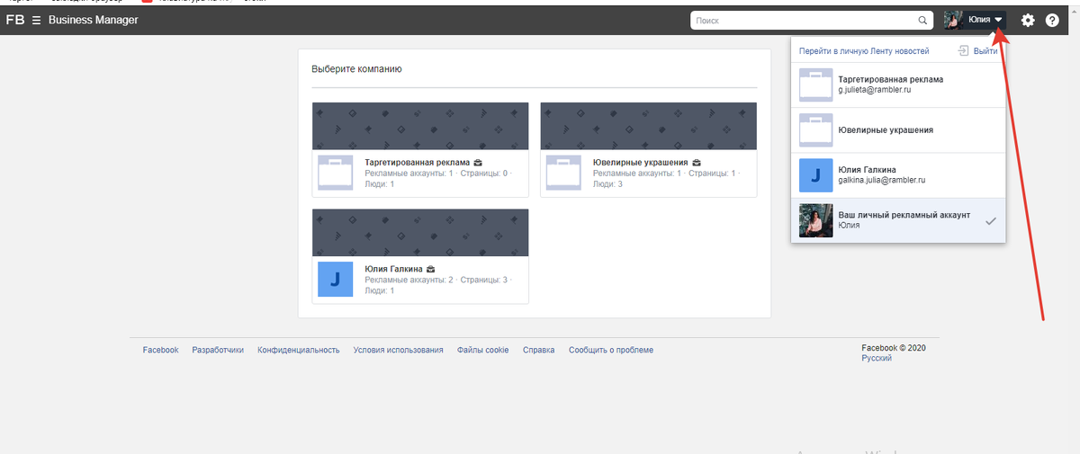The image size is (1080, 454).
Task: Collapse the Юлия account dropdown arrow
Action: [999, 20]
